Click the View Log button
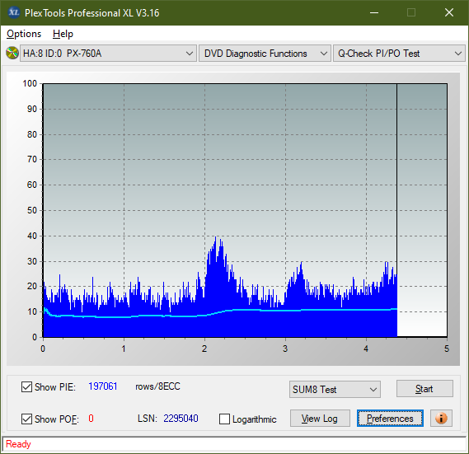469x454 pixels. [320, 418]
